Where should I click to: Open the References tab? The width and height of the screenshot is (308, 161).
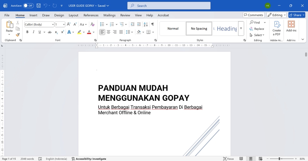tap(91, 15)
